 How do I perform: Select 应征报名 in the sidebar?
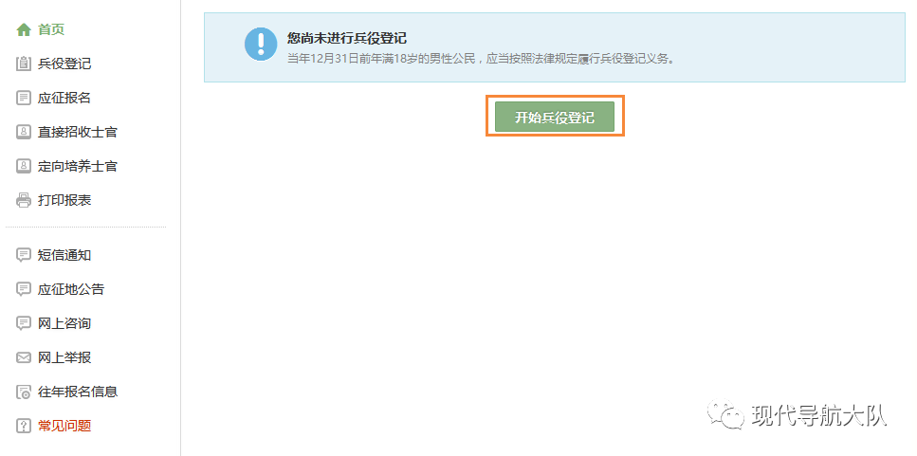coord(64,98)
